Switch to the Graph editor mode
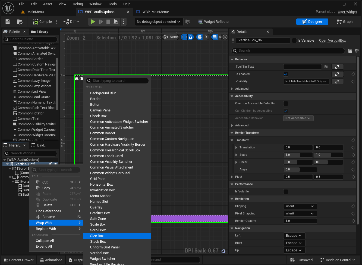The height and width of the screenshot is (265, 362). [x=344, y=22]
